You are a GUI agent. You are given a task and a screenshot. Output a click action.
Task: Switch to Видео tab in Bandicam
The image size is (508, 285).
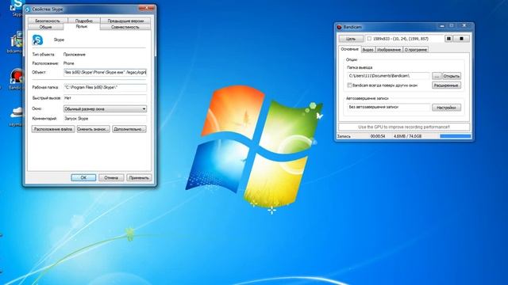pos(368,50)
